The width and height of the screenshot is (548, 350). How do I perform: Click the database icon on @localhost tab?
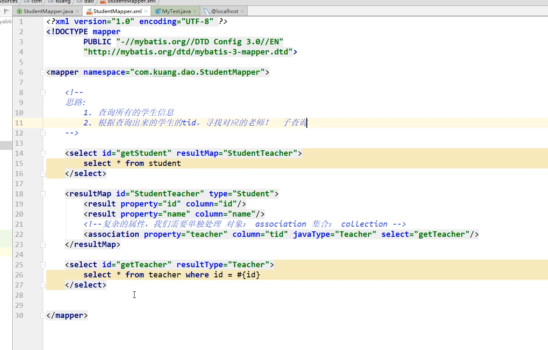(x=207, y=11)
